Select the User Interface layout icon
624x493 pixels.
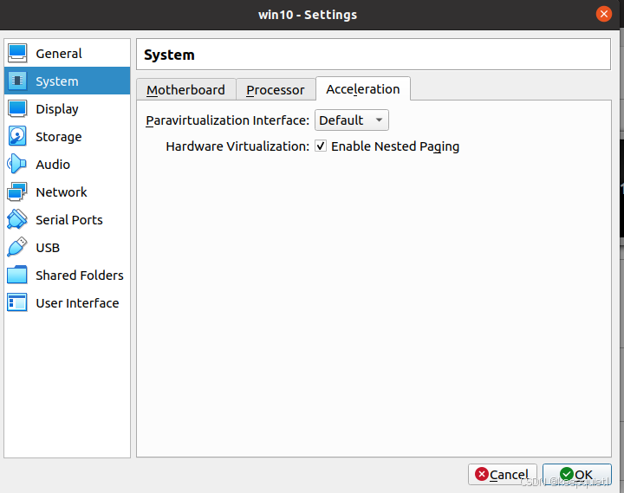point(17,303)
